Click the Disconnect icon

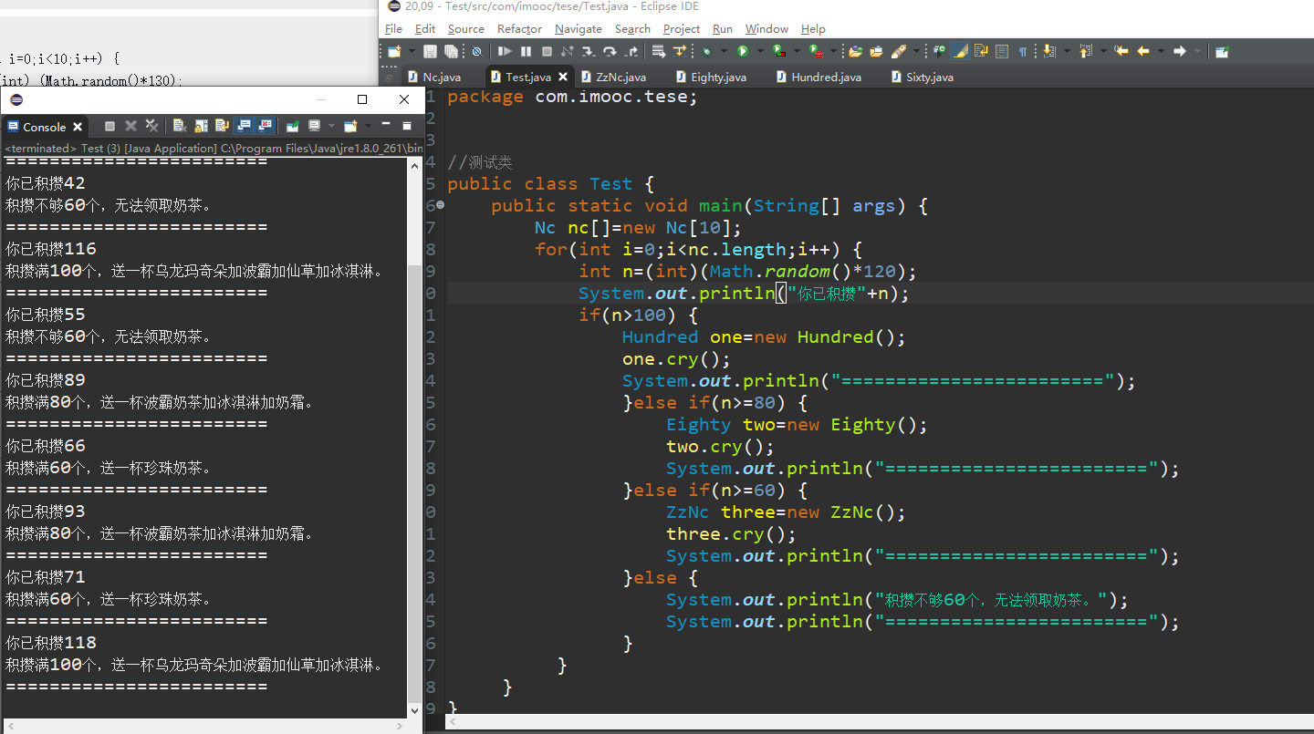pyautogui.click(x=568, y=51)
